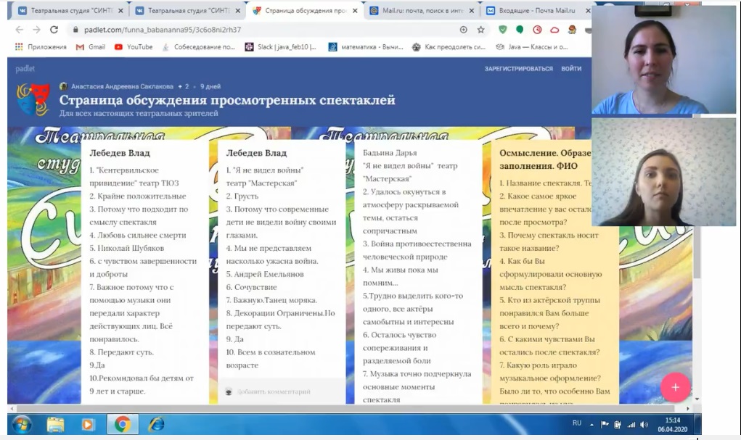741x440 pixels.
Task: Click the padlock icon in the address bar
Action: coord(75,30)
